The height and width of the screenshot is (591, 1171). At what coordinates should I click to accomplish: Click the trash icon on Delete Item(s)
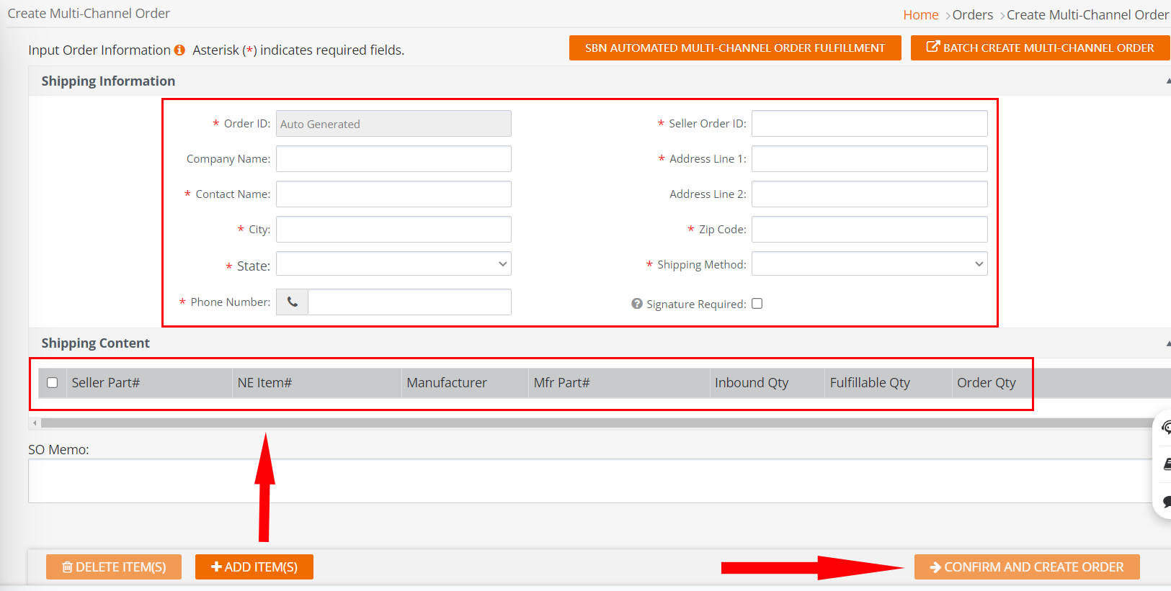(67, 567)
